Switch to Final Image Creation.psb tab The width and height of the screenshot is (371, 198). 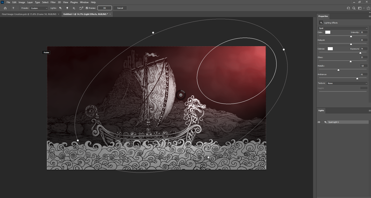[x=29, y=14]
